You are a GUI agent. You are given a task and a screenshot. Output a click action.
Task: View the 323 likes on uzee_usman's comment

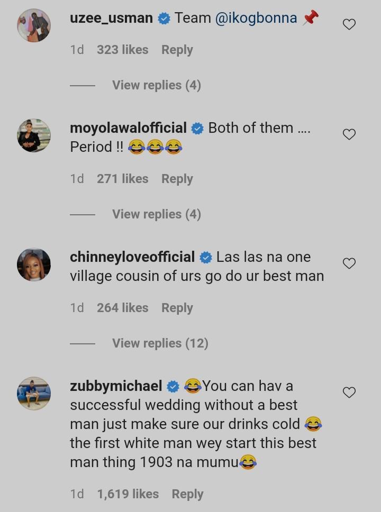click(x=122, y=50)
